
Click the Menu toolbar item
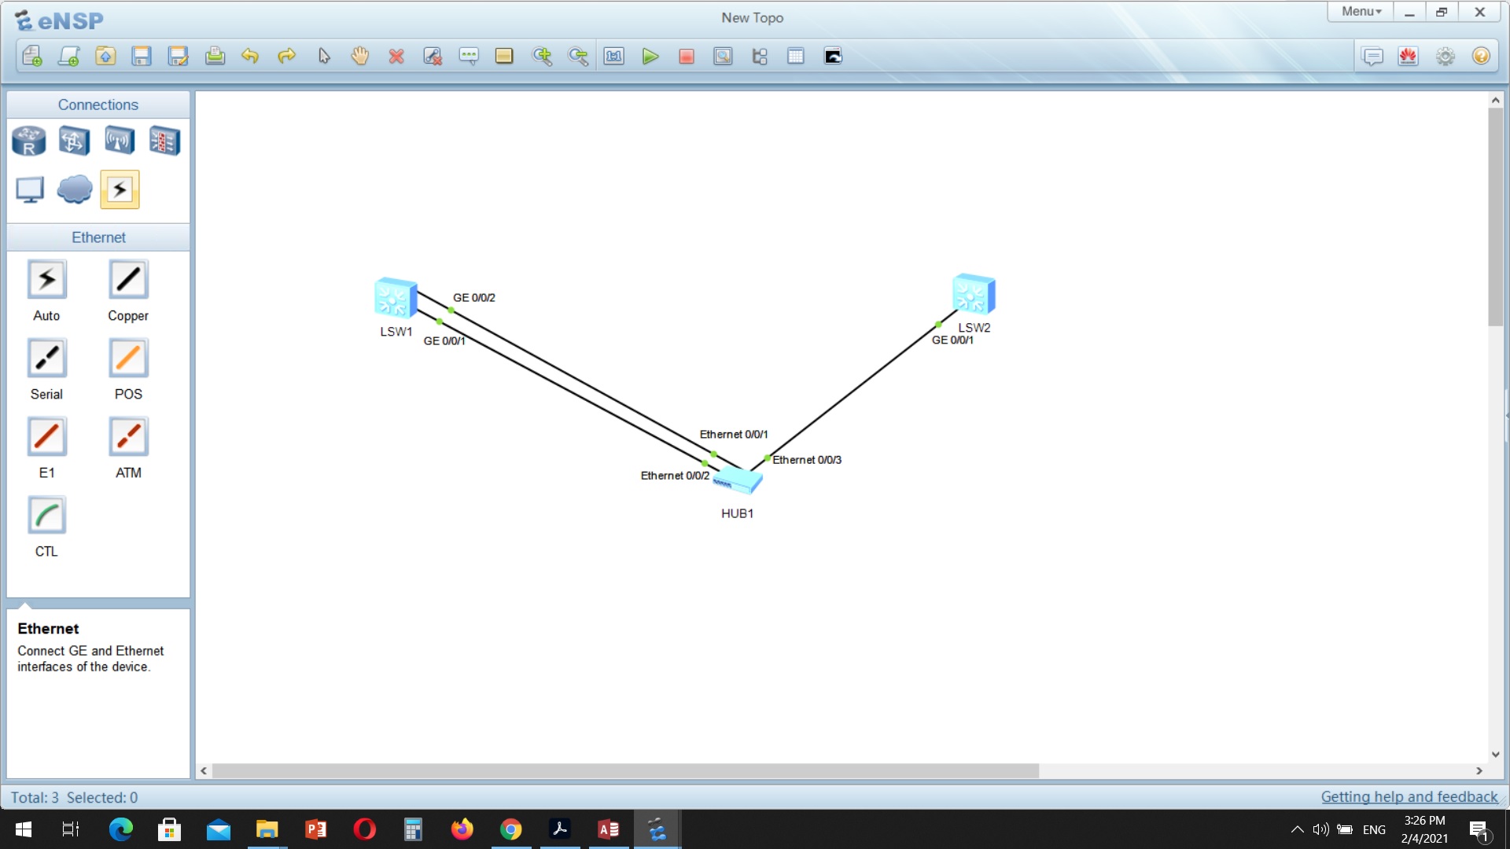point(1360,10)
